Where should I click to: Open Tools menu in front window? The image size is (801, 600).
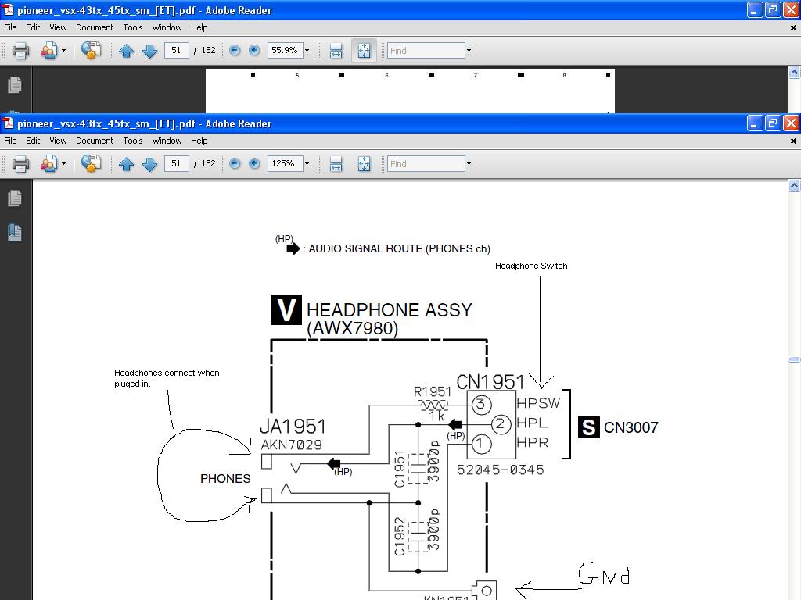click(x=133, y=141)
